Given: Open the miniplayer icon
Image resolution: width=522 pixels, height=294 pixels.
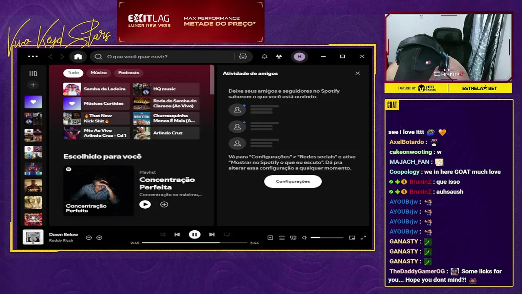Looking at the screenshot, I should click(x=352, y=238).
